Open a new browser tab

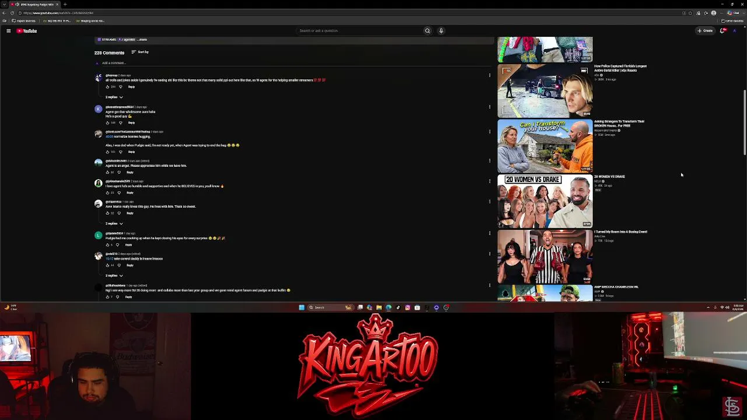(x=65, y=4)
